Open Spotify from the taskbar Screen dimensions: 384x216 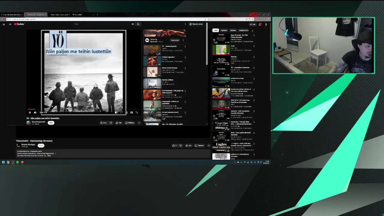click(x=17, y=162)
